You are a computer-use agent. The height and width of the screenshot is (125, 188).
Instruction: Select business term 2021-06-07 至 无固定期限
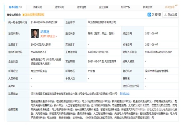(102, 62)
